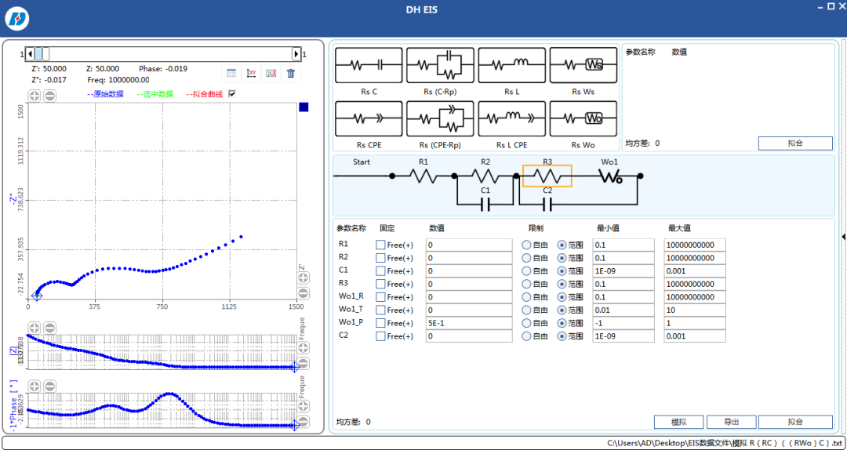Click minus beside |Z| frequency axis

click(x=304, y=362)
